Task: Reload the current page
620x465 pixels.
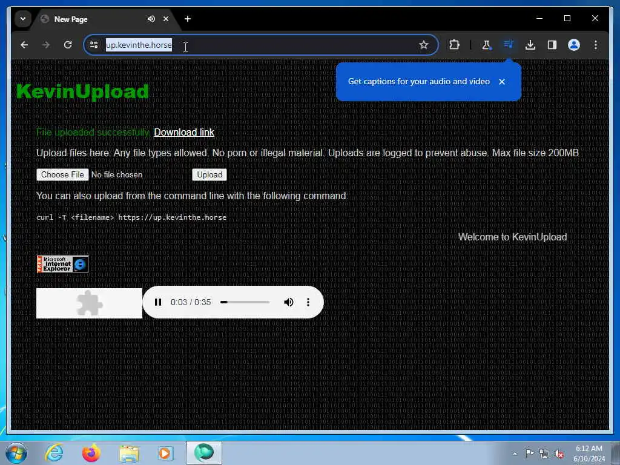Action: 68,45
